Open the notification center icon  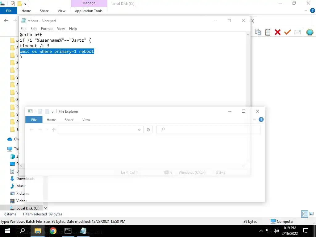(x=306, y=231)
